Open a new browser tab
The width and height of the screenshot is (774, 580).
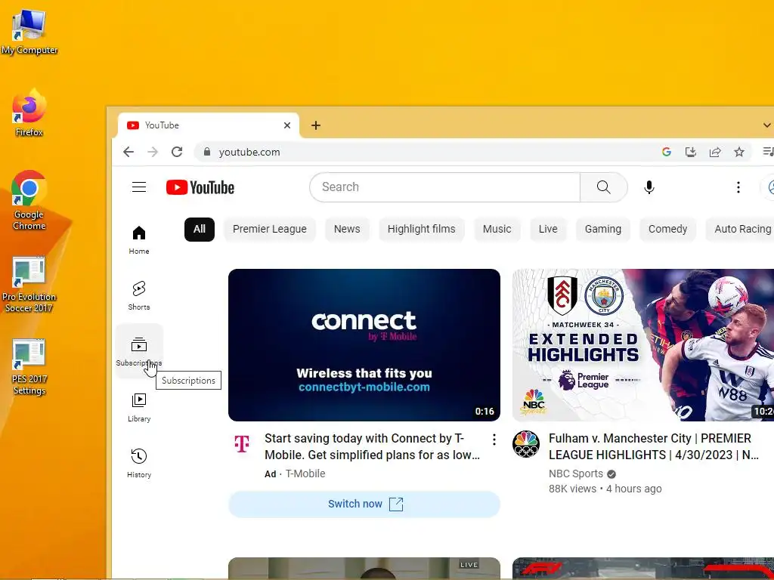[316, 125]
